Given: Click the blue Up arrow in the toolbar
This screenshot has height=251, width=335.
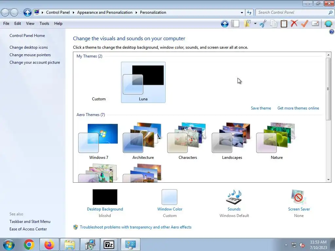Looking at the screenshot, I should pos(224,24).
